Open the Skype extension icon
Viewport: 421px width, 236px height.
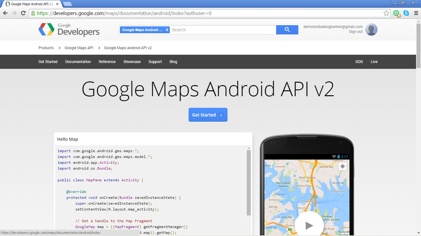click(x=406, y=13)
